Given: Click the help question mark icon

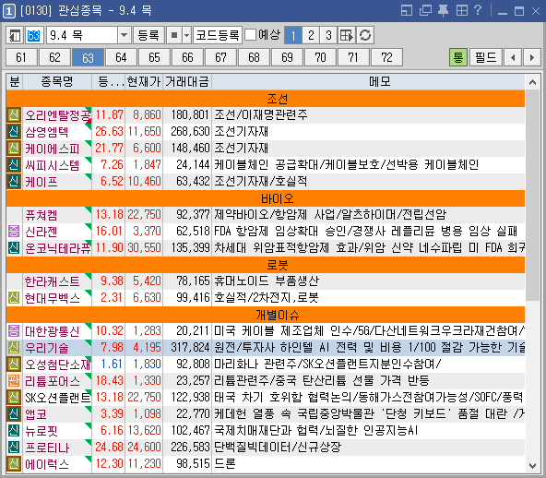Looking at the screenshot, I should pyautogui.click(x=478, y=10).
